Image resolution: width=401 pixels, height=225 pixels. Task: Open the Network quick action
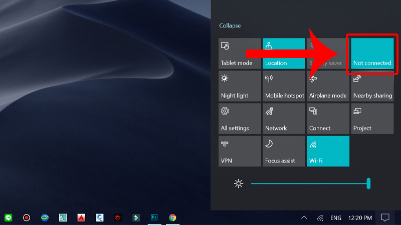click(x=284, y=118)
